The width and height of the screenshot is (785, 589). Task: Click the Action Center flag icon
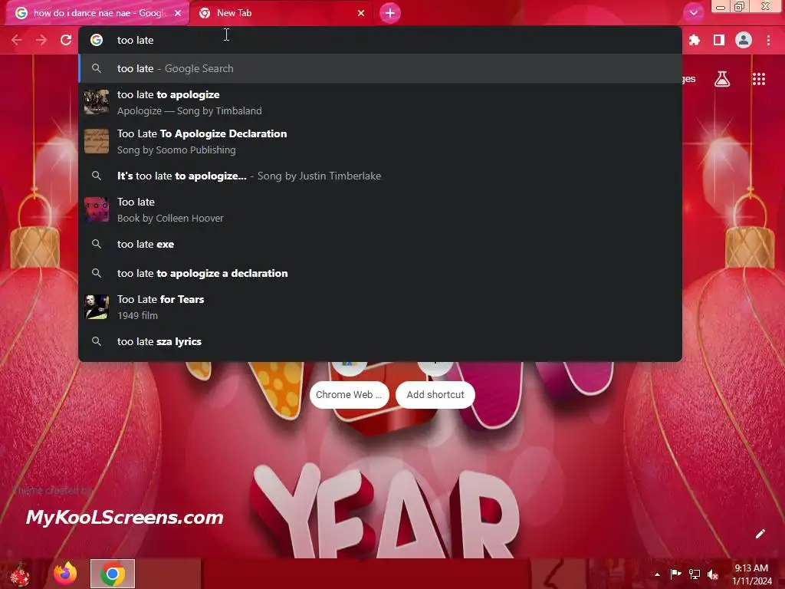[675, 574]
